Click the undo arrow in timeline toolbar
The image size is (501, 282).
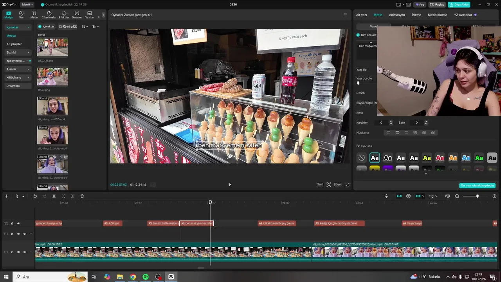35,196
